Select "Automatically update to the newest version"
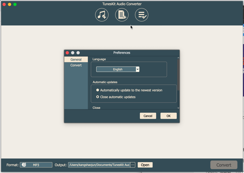The width and height of the screenshot is (244, 173). pyautogui.click(x=98, y=90)
